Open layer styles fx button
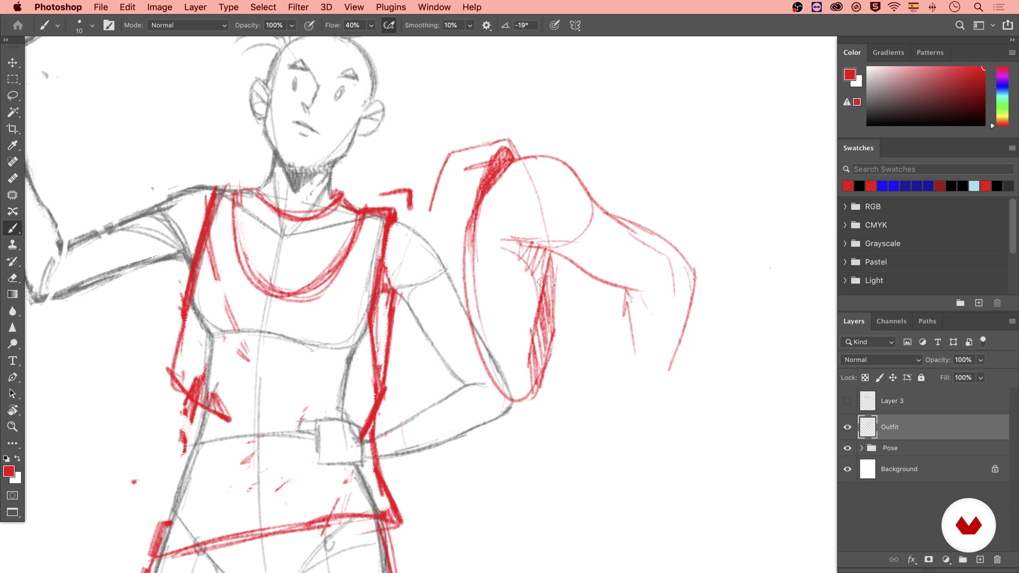The image size is (1019, 573). coord(912,559)
